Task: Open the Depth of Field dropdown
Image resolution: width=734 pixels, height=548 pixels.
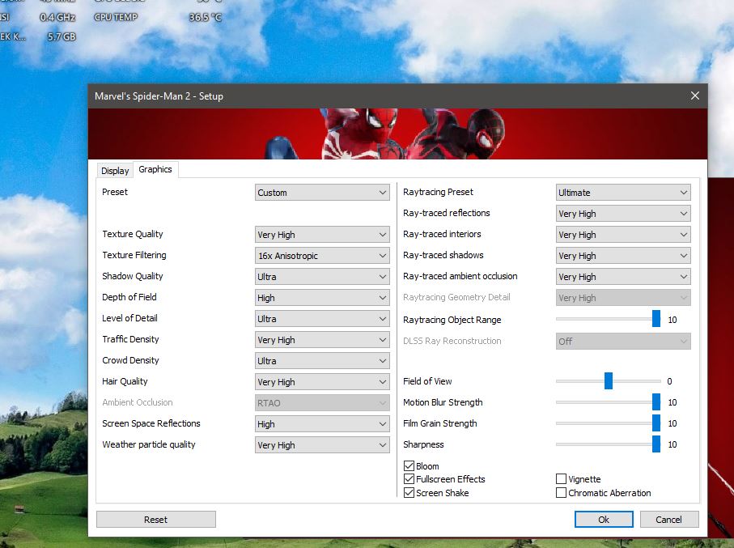Action: point(322,298)
